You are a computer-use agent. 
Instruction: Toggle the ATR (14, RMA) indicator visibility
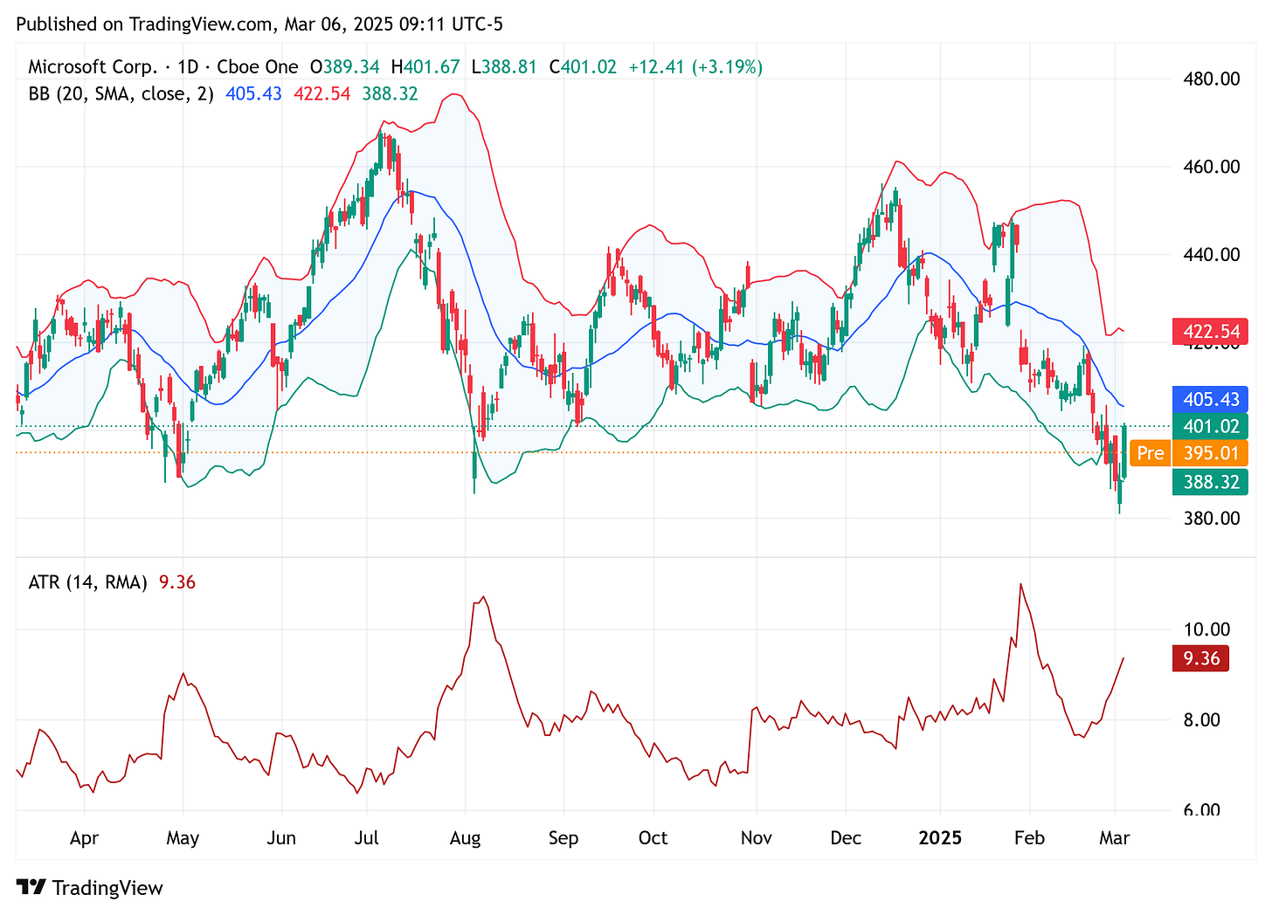(x=87, y=581)
